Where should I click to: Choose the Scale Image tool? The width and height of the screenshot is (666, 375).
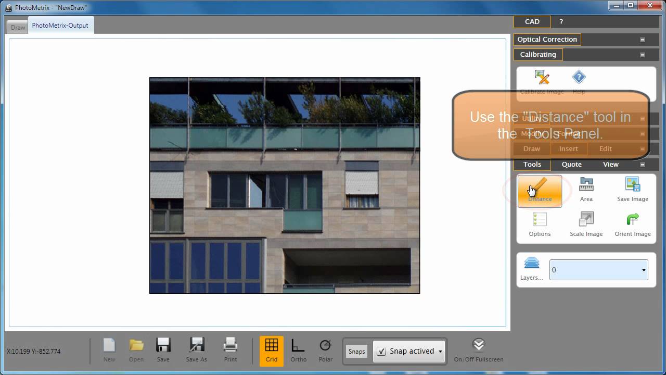point(586,224)
